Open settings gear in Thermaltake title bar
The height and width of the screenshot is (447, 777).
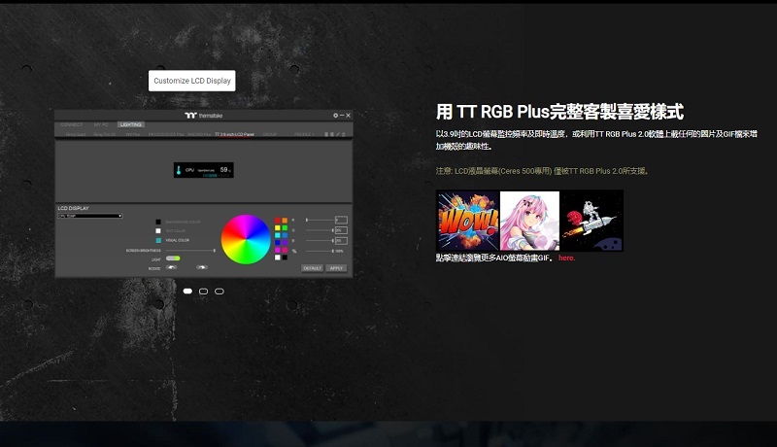click(336, 116)
